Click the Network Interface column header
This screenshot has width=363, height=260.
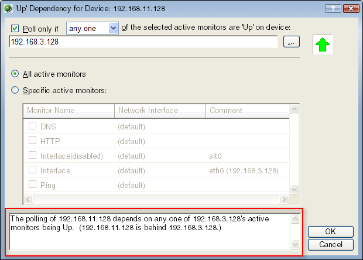pyautogui.click(x=160, y=110)
